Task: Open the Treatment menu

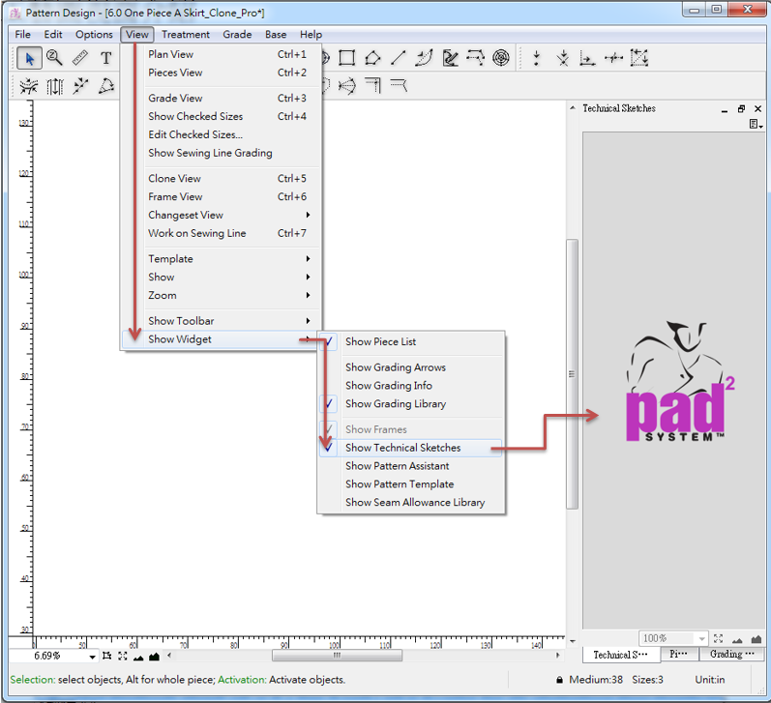Action: tap(186, 35)
